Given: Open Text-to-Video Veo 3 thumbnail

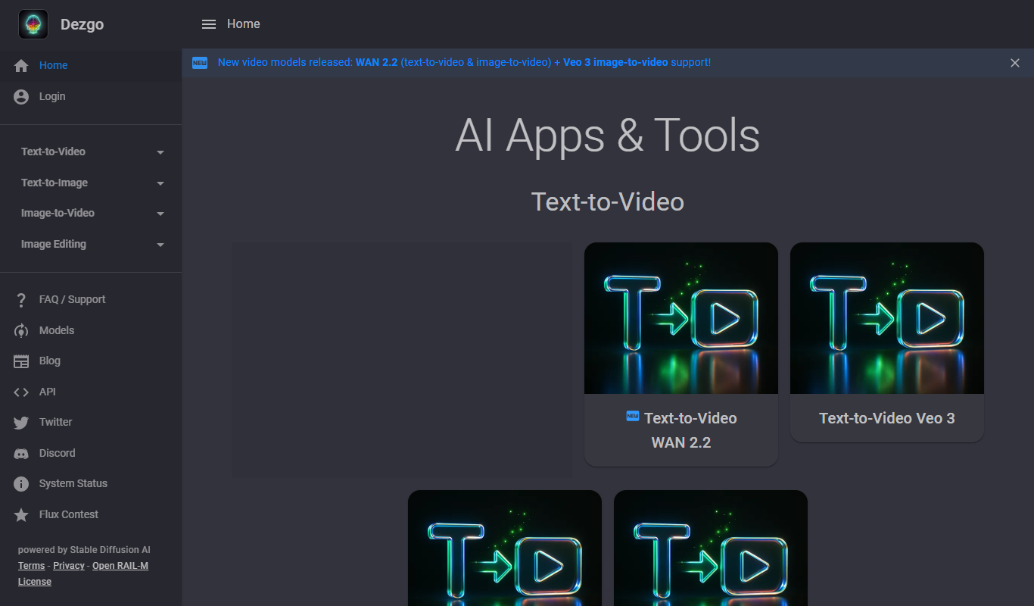Looking at the screenshot, I should click(x=887, y=318).
